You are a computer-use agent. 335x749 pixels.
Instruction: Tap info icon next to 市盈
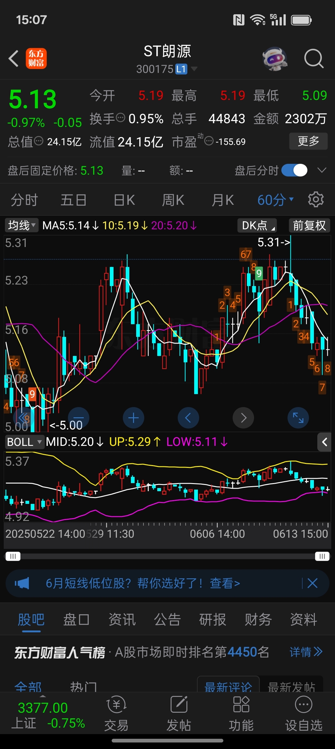click(209, 141)
